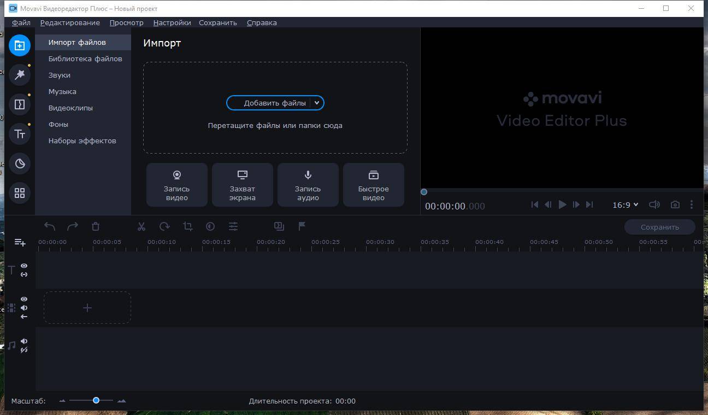Click the preview seek bar handle

pos(424,192)
